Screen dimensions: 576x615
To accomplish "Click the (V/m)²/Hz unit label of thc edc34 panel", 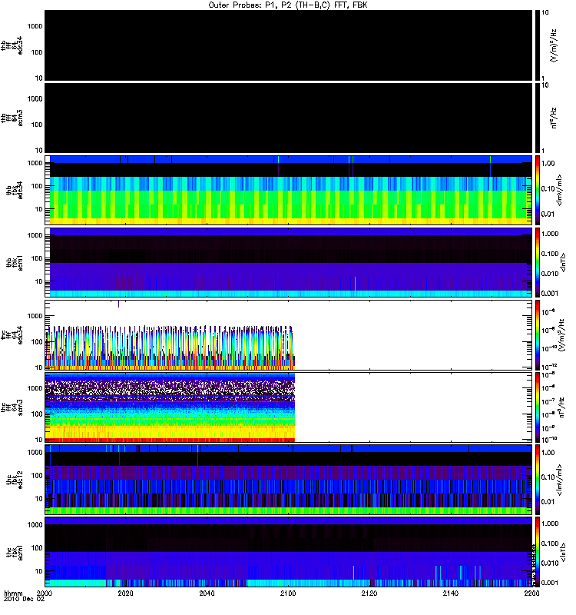I will click(561, 335).
